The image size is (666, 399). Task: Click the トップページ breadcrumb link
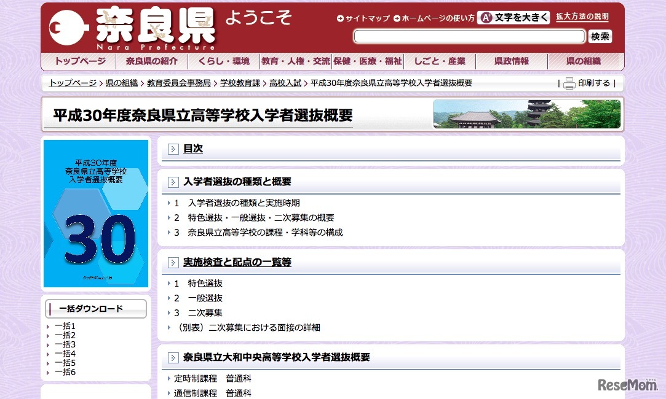pos(73,83)
